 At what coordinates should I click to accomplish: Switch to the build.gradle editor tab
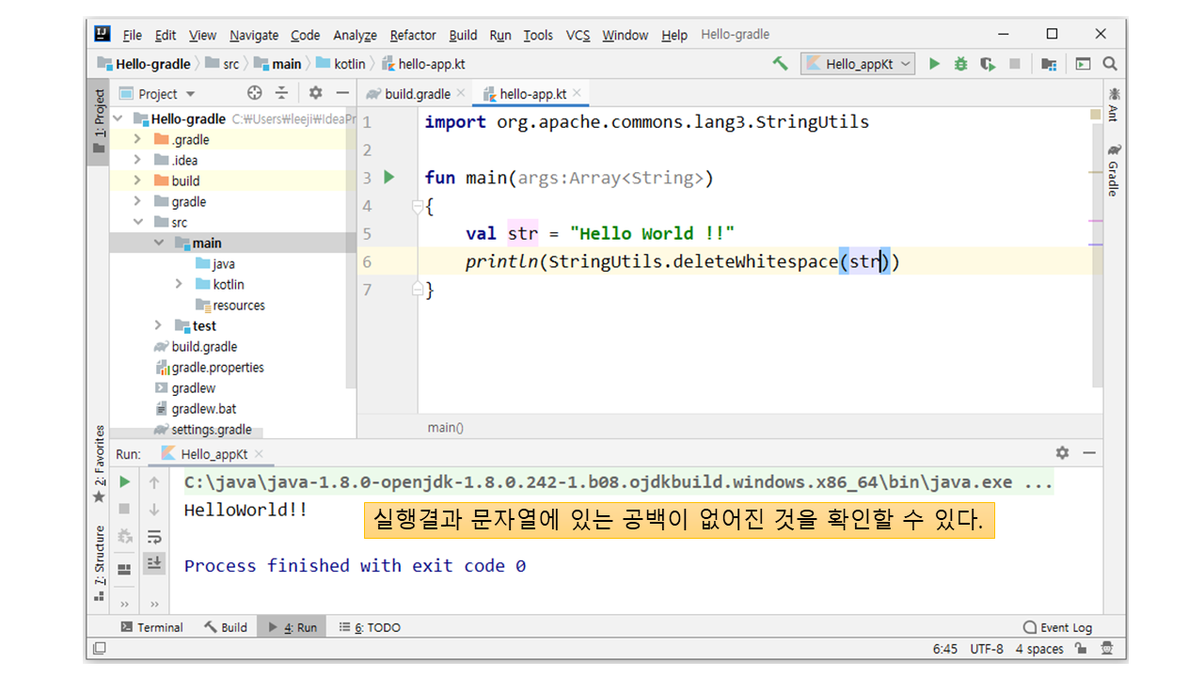[x=417, y=94]
